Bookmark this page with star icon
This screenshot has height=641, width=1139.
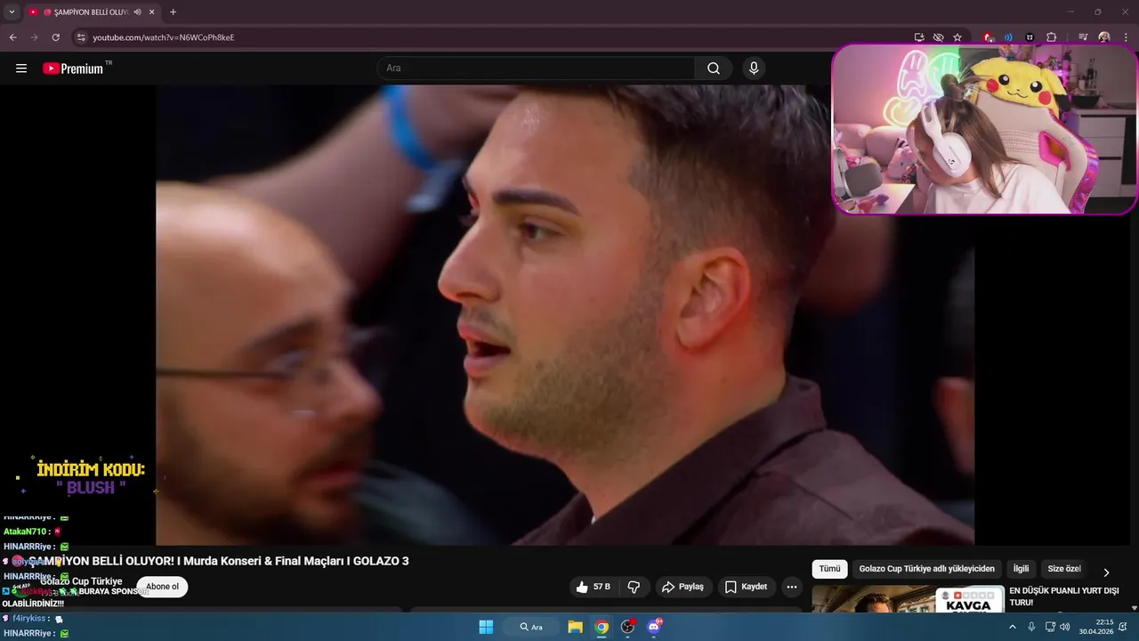957,37
